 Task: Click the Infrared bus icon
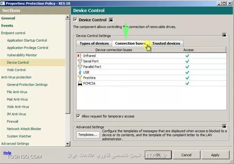click(x=80, y=56)
